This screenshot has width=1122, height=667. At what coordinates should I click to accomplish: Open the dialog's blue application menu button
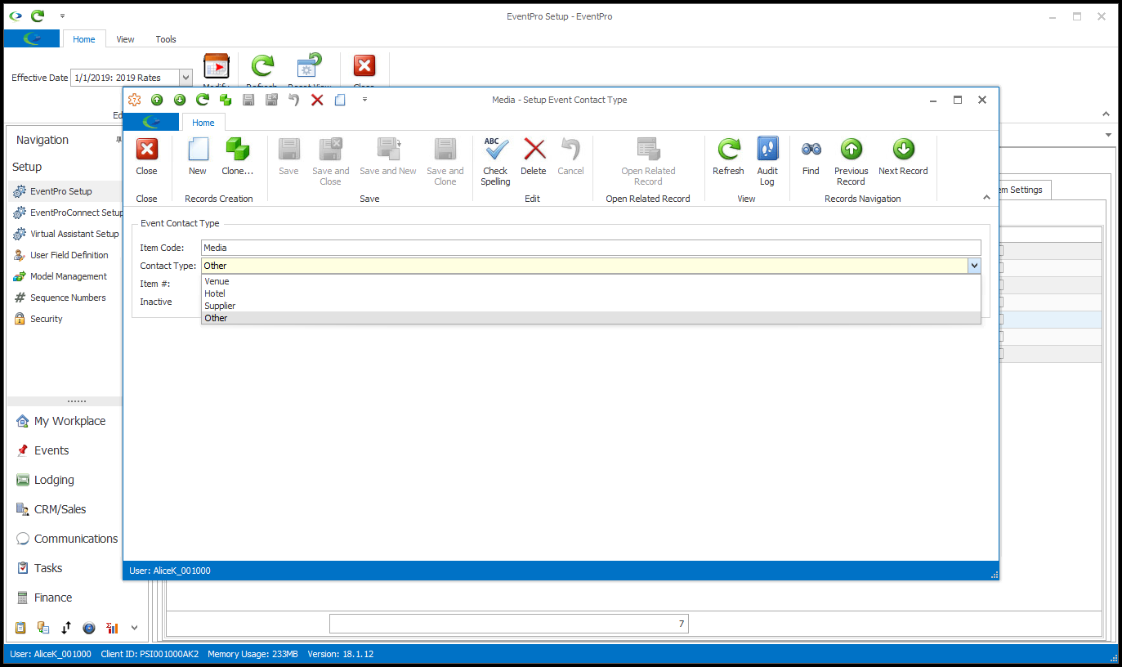click(151, 123)
